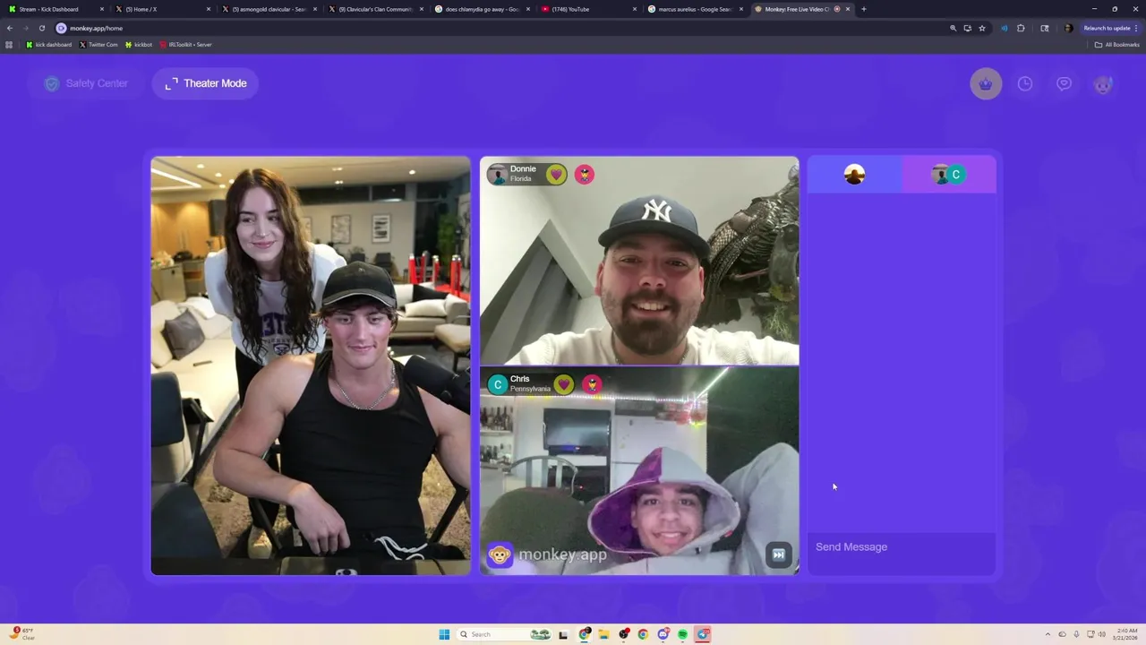Like Chris with the heart icon
This screenshot has height=645, width=1146.
point(563,384)
